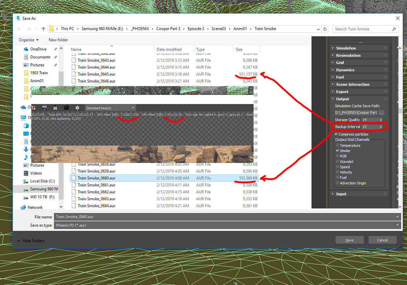Screen dimensions: 407x285
Task: Disable the Smoke output grid channel
Action: [338, 151]
